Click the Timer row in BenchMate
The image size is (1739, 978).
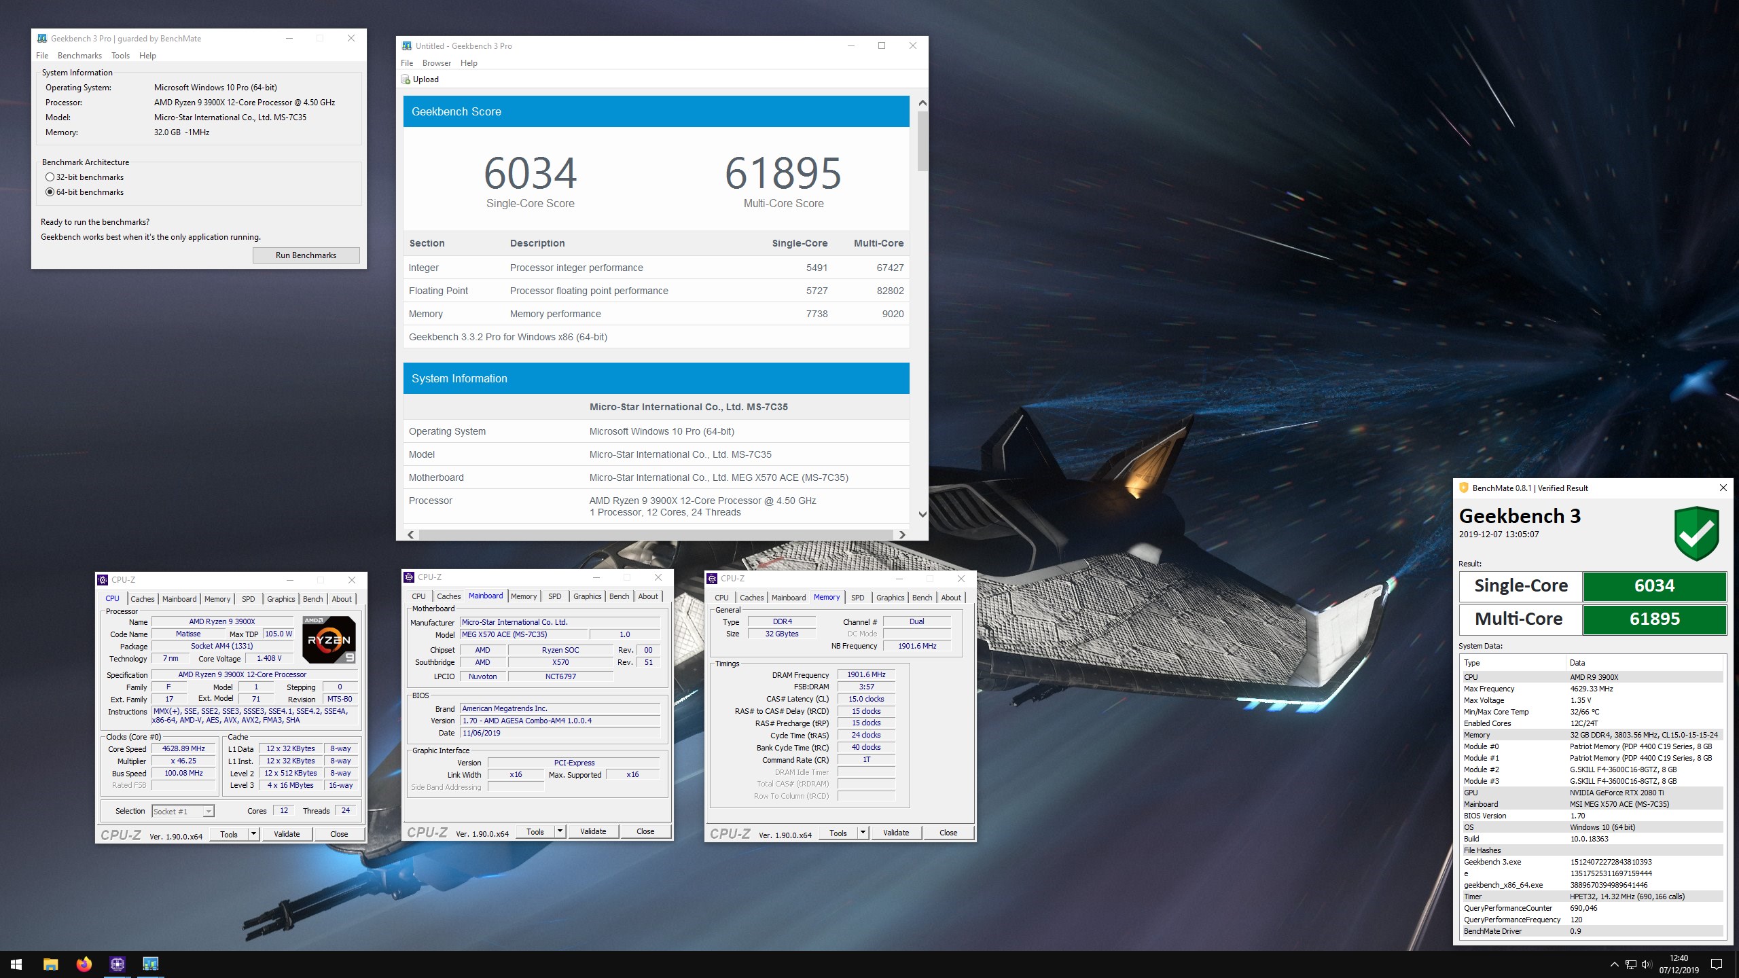tap(1592, 896)
